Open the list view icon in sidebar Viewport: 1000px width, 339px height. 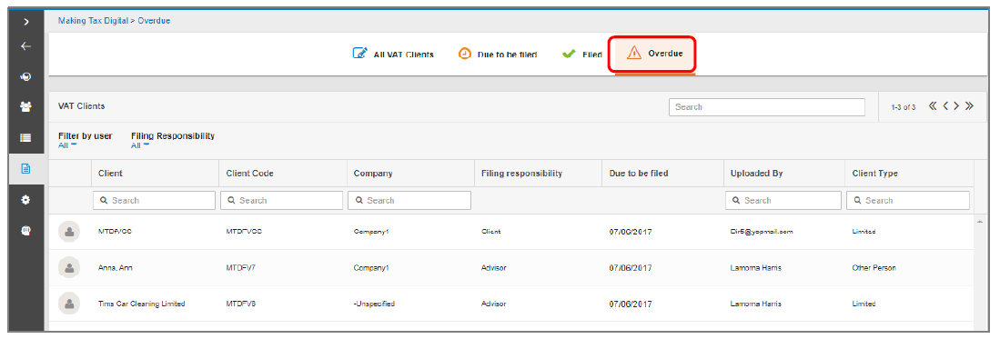26,137
